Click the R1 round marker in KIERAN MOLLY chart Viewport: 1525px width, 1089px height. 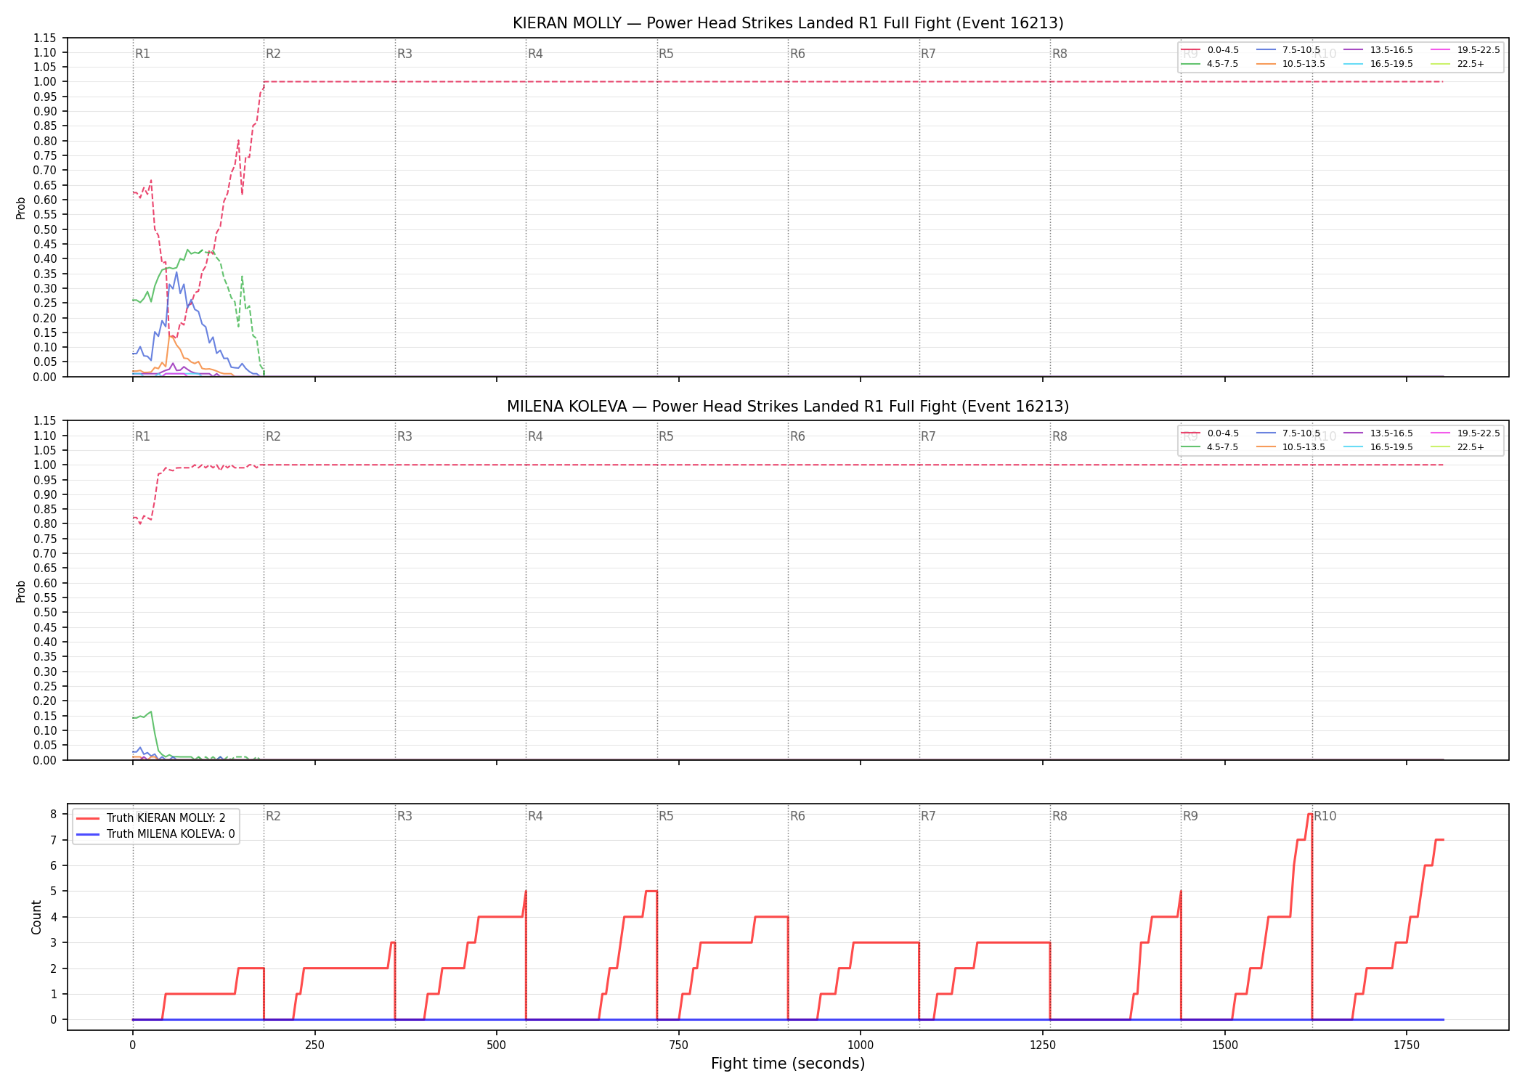[x=142, y=54]
